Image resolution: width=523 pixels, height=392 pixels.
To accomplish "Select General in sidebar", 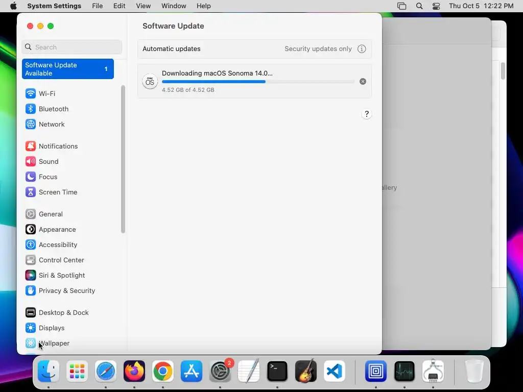I will [44, 214].
